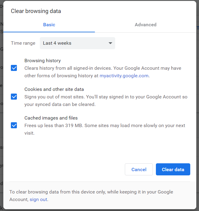Select the Basic tab
Screen dimensions: 199x211
point(49,25)
